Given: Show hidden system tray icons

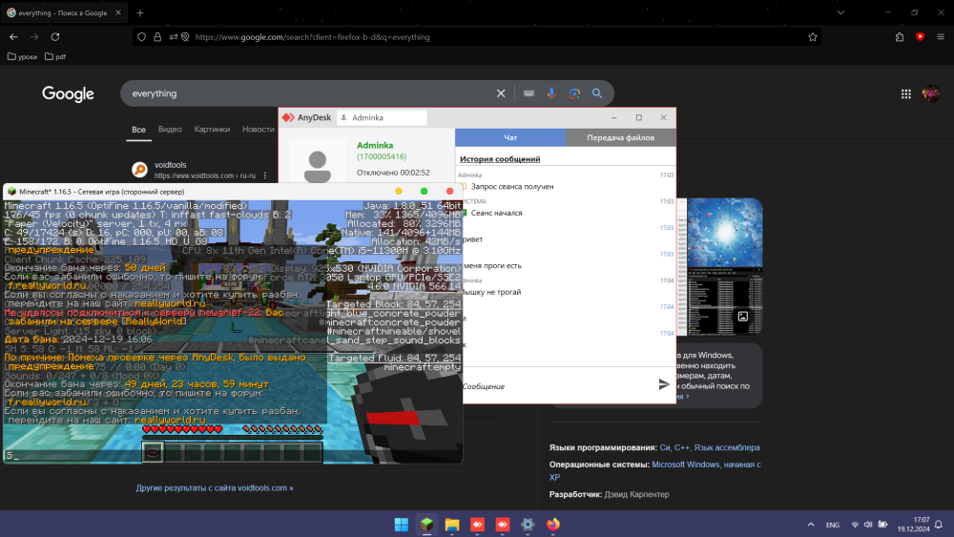Looking at the screenshot, I should tap(811, 525).
